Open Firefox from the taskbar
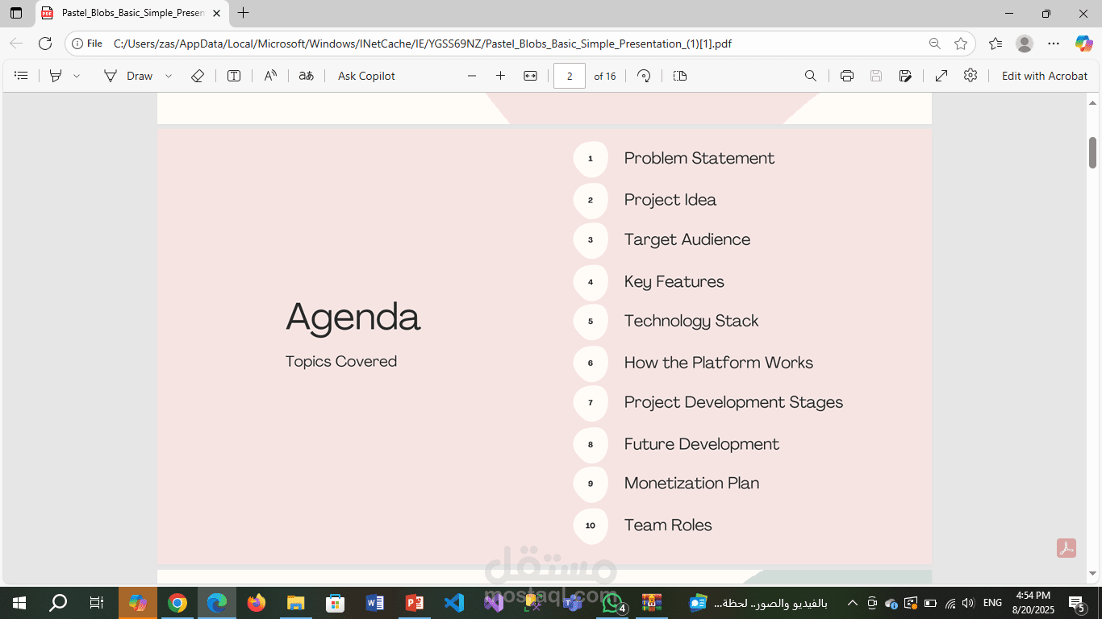This screenshot has width=1102, height=619. 257,603
